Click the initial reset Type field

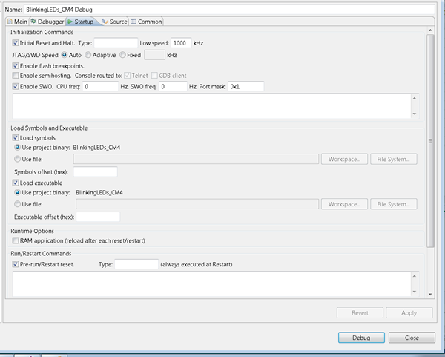[116, 43]
